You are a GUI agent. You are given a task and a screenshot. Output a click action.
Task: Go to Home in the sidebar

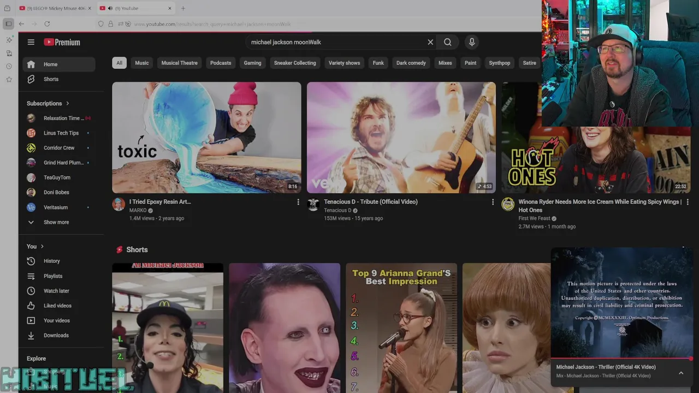(59, 64)
